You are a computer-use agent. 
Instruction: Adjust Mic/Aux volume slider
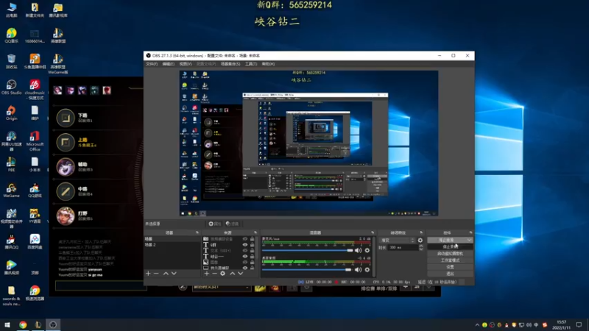click(308, 250)
